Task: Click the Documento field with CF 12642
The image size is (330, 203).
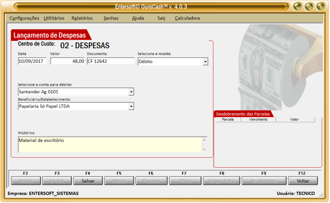Action: (111, 61)
